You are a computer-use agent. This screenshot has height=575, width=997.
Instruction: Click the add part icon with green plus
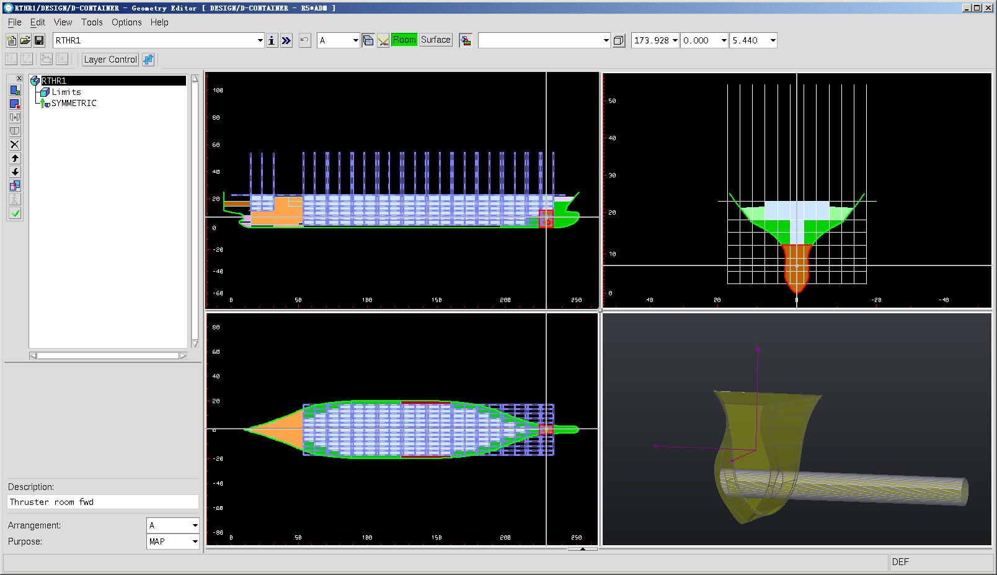tap(15, 90)
